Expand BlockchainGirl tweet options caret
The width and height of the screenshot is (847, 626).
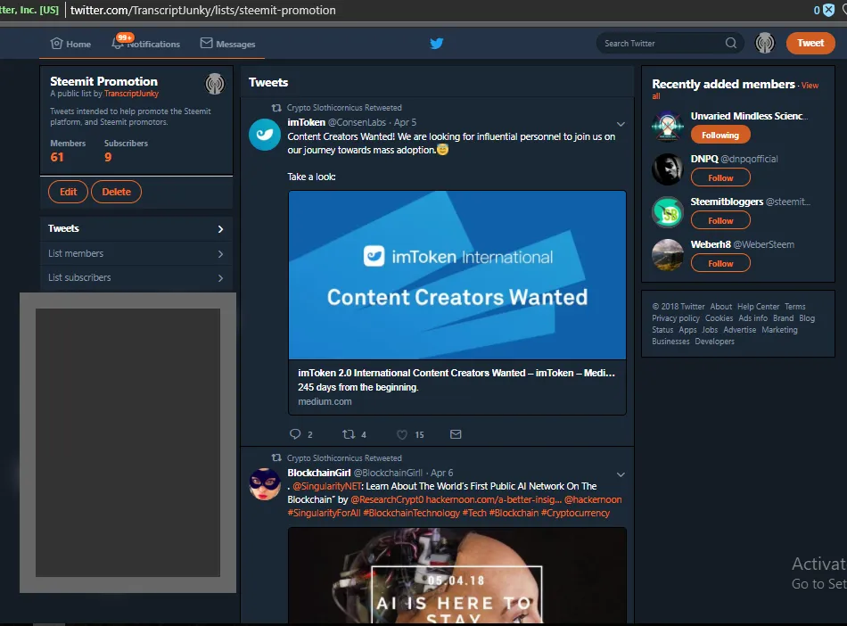(x=621, y=474)
